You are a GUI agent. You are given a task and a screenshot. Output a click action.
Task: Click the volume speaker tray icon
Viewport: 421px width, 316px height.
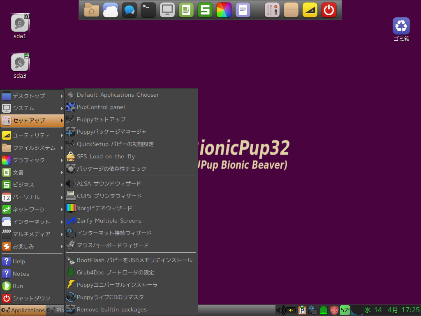click(280, 310)
